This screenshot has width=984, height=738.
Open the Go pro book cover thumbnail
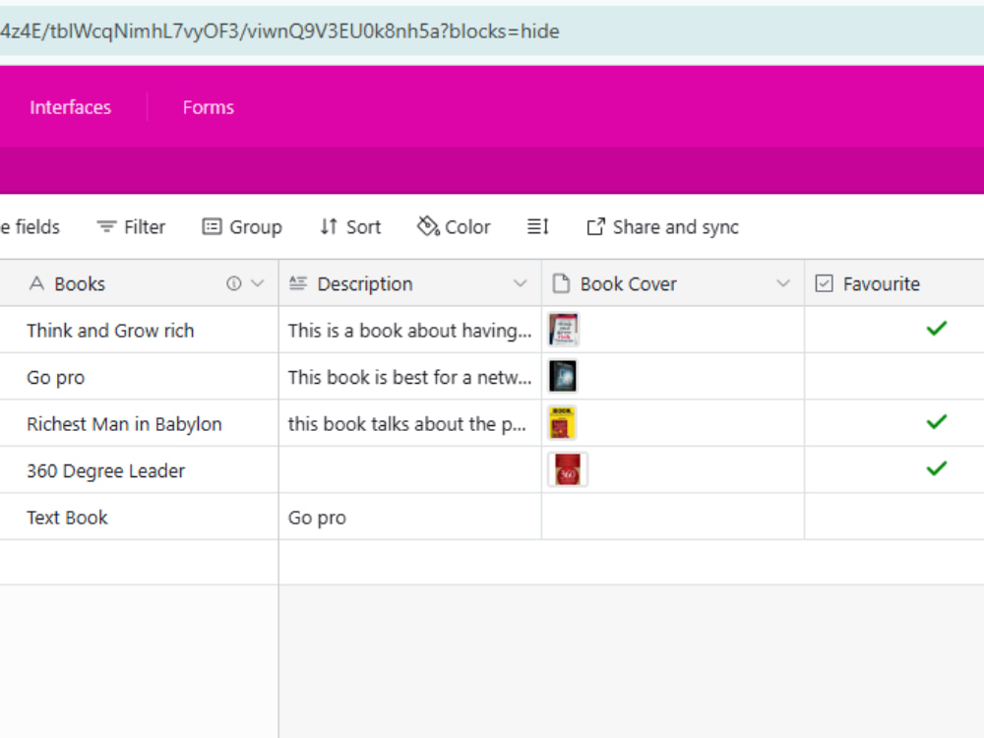[562, 376]
